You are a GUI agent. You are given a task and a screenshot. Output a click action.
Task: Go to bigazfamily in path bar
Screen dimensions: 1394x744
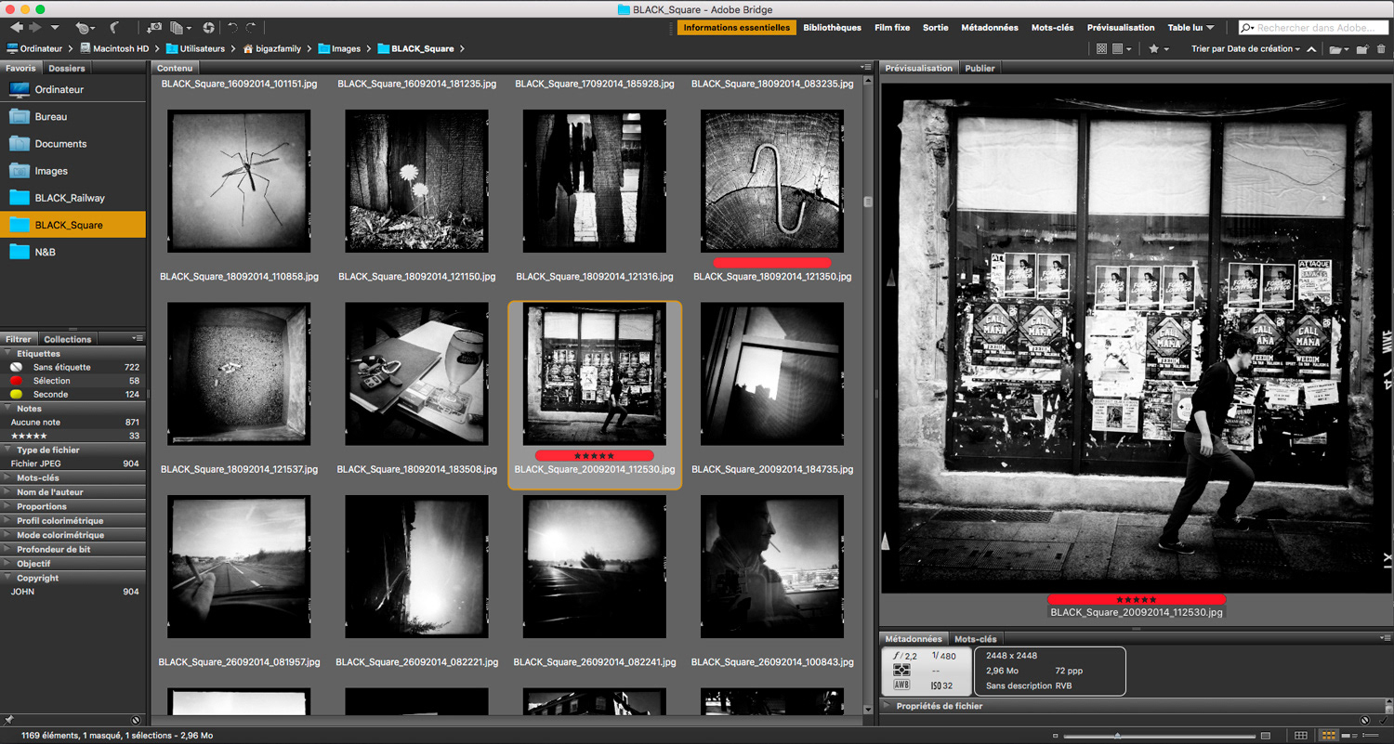coord(272,48)
